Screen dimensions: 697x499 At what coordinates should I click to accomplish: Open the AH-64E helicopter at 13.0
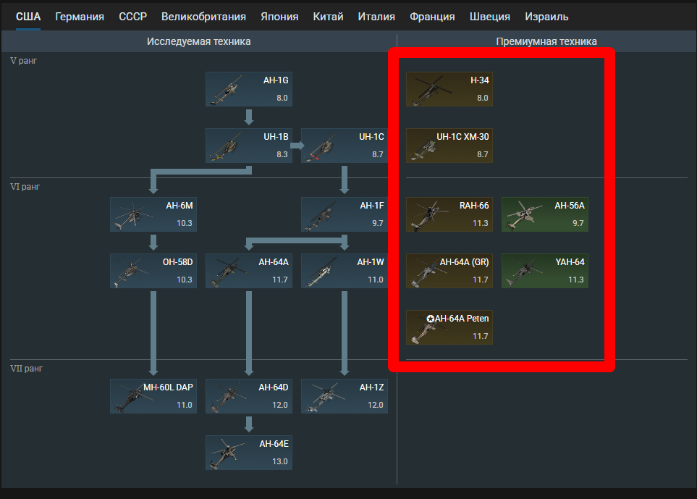(248, 453)
